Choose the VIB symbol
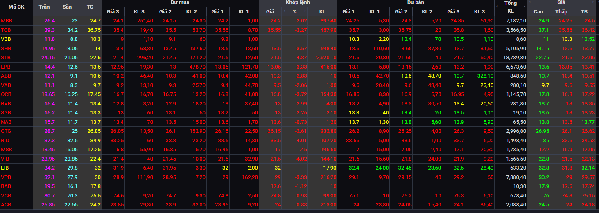The height and width of the screenshot is (213, 599). (5, 159)
